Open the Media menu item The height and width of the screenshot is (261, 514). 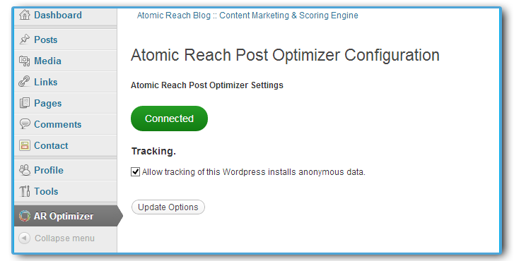(66, 61)
